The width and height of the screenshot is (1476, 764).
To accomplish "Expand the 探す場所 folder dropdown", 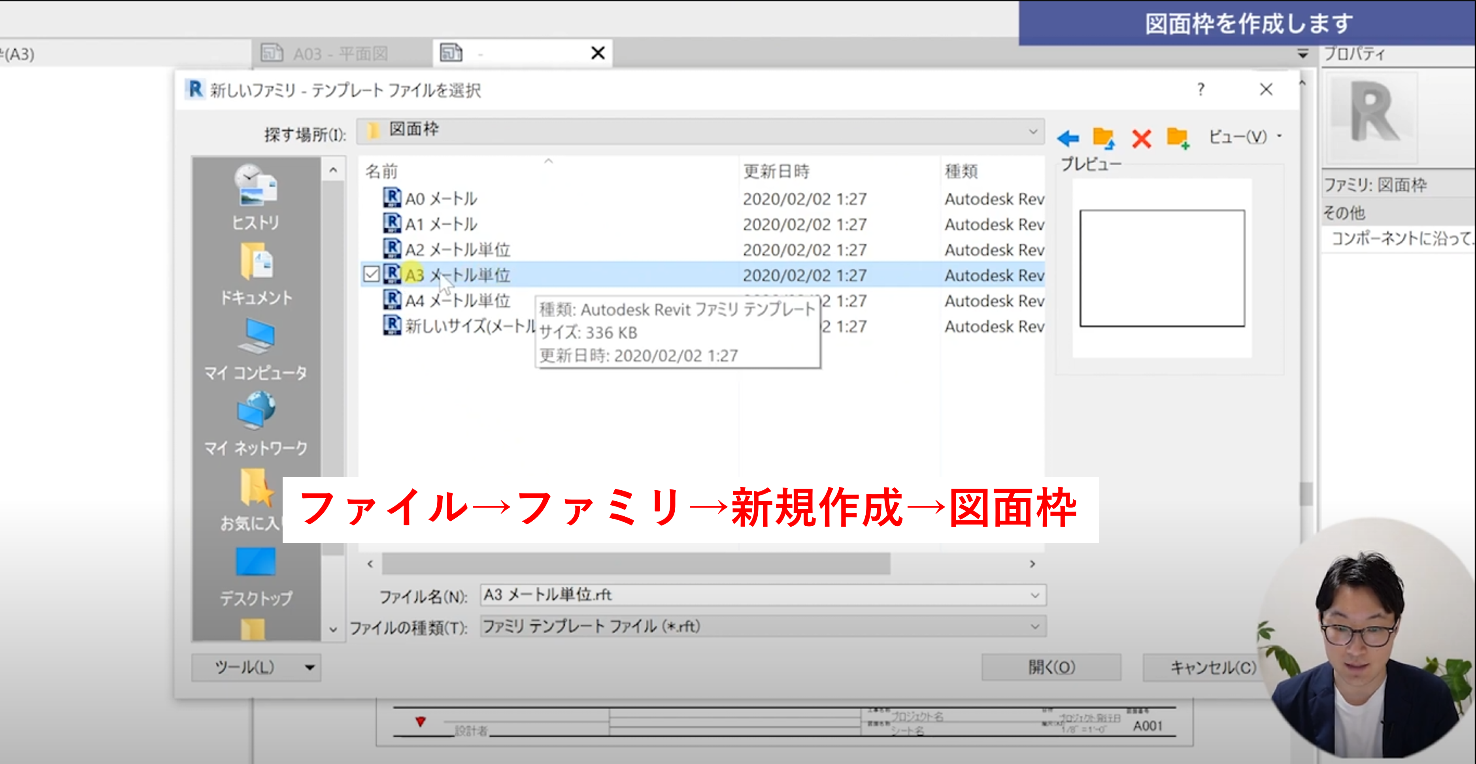I will click(x=1032, y=131).
